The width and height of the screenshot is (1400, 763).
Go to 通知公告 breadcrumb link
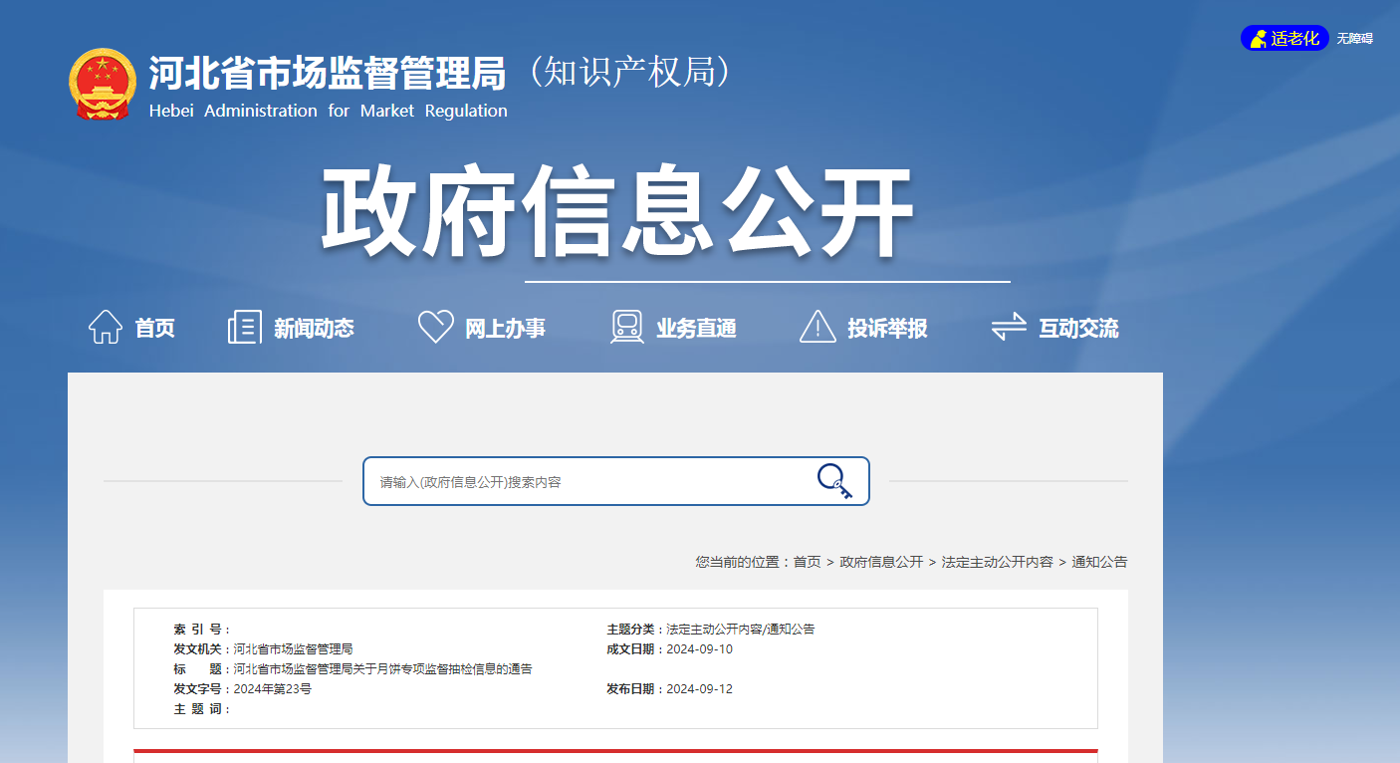(1099, 562)
